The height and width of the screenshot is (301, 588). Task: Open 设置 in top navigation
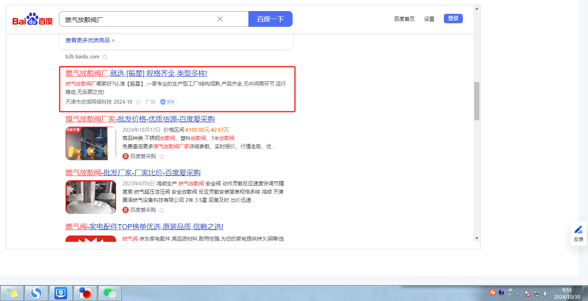pos(429,19)
